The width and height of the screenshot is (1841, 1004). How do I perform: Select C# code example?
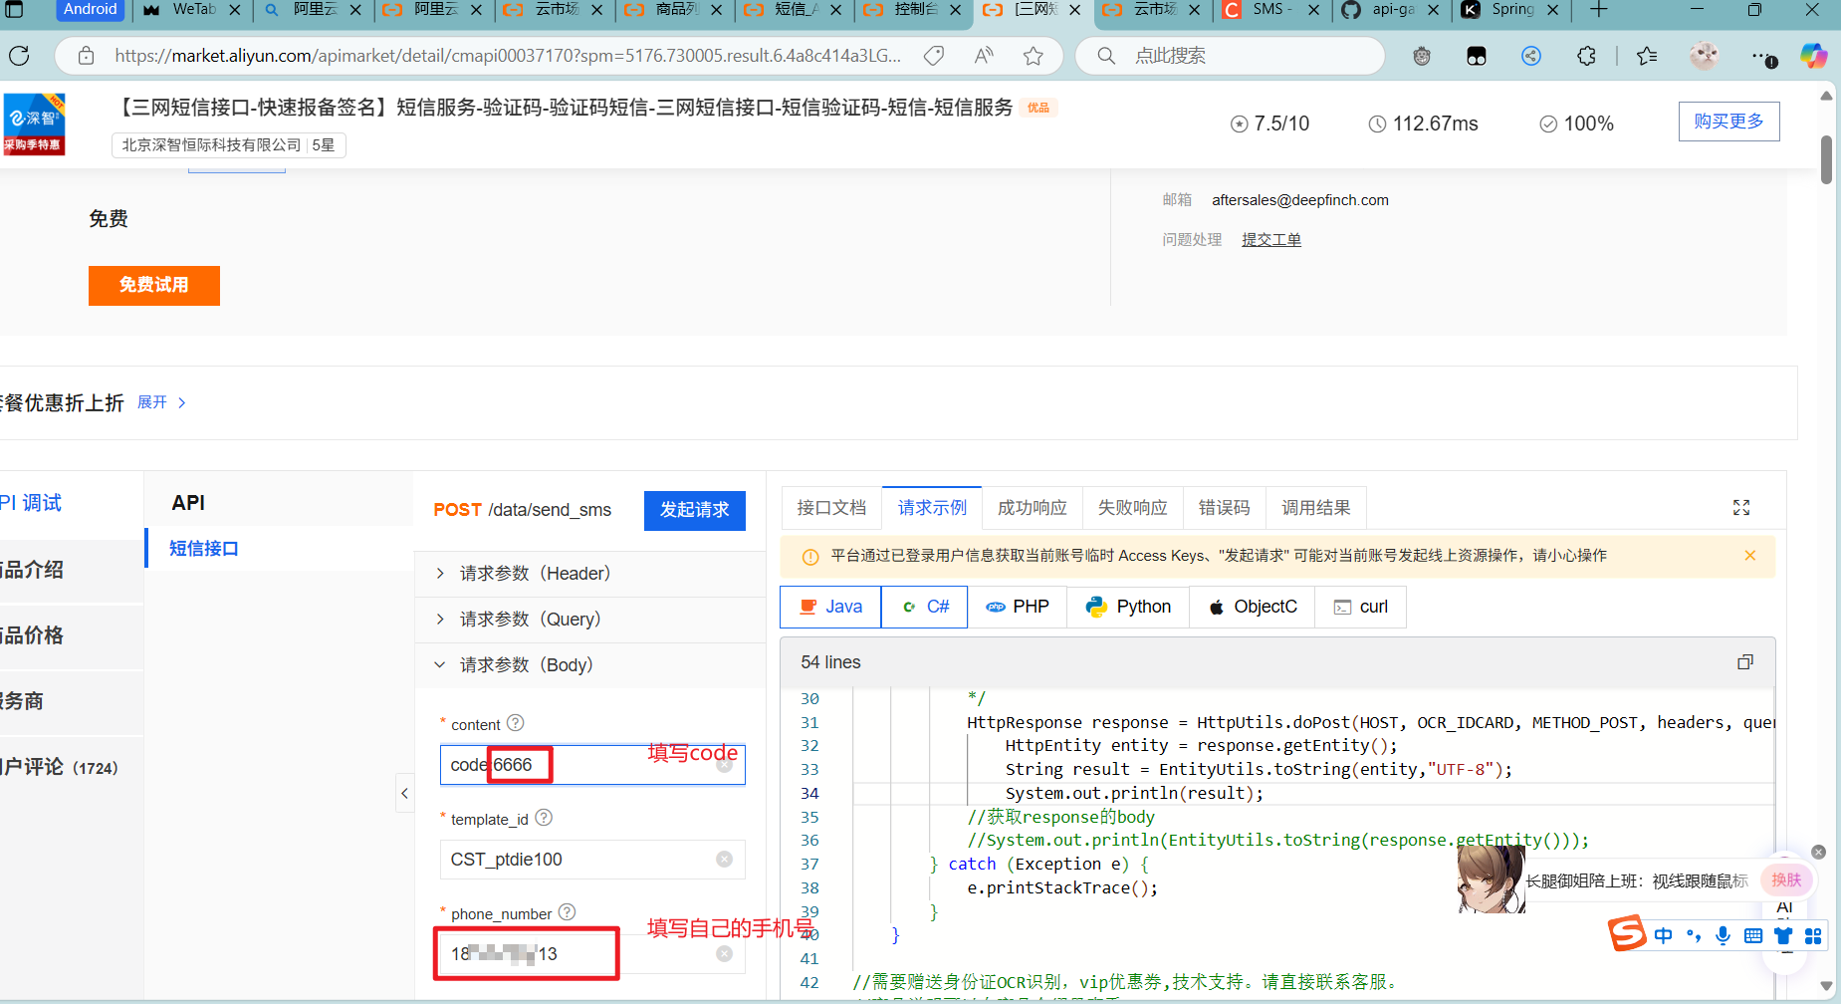(x=925, y=607)
